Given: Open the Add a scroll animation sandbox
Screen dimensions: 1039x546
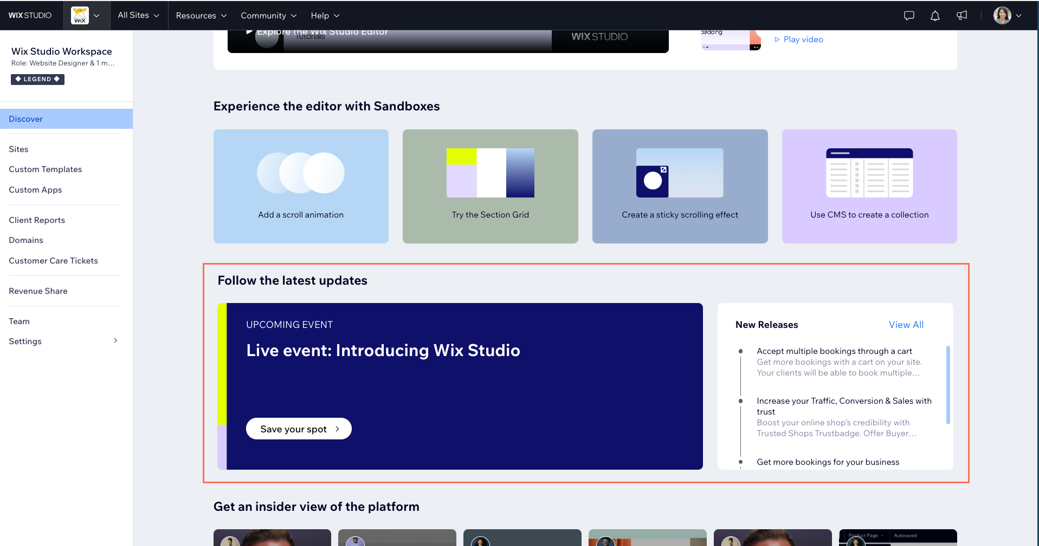Looking at the screenshot, I should point(301,186).
